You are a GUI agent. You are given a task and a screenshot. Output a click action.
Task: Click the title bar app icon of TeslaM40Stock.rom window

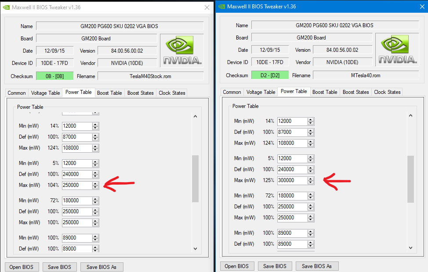6,7
